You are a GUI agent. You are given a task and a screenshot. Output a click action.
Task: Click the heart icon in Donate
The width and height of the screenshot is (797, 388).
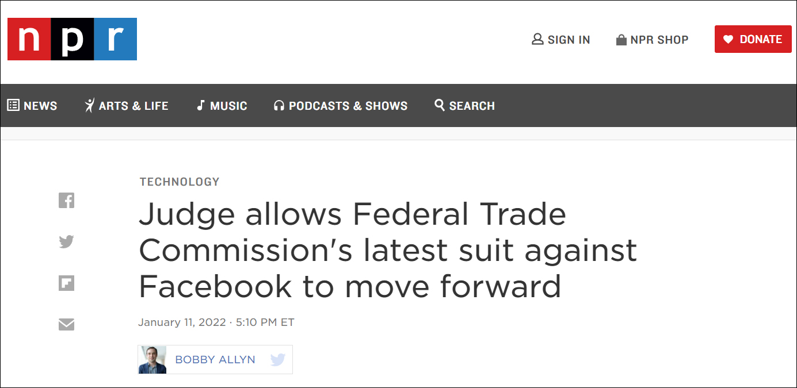[728, 39]
